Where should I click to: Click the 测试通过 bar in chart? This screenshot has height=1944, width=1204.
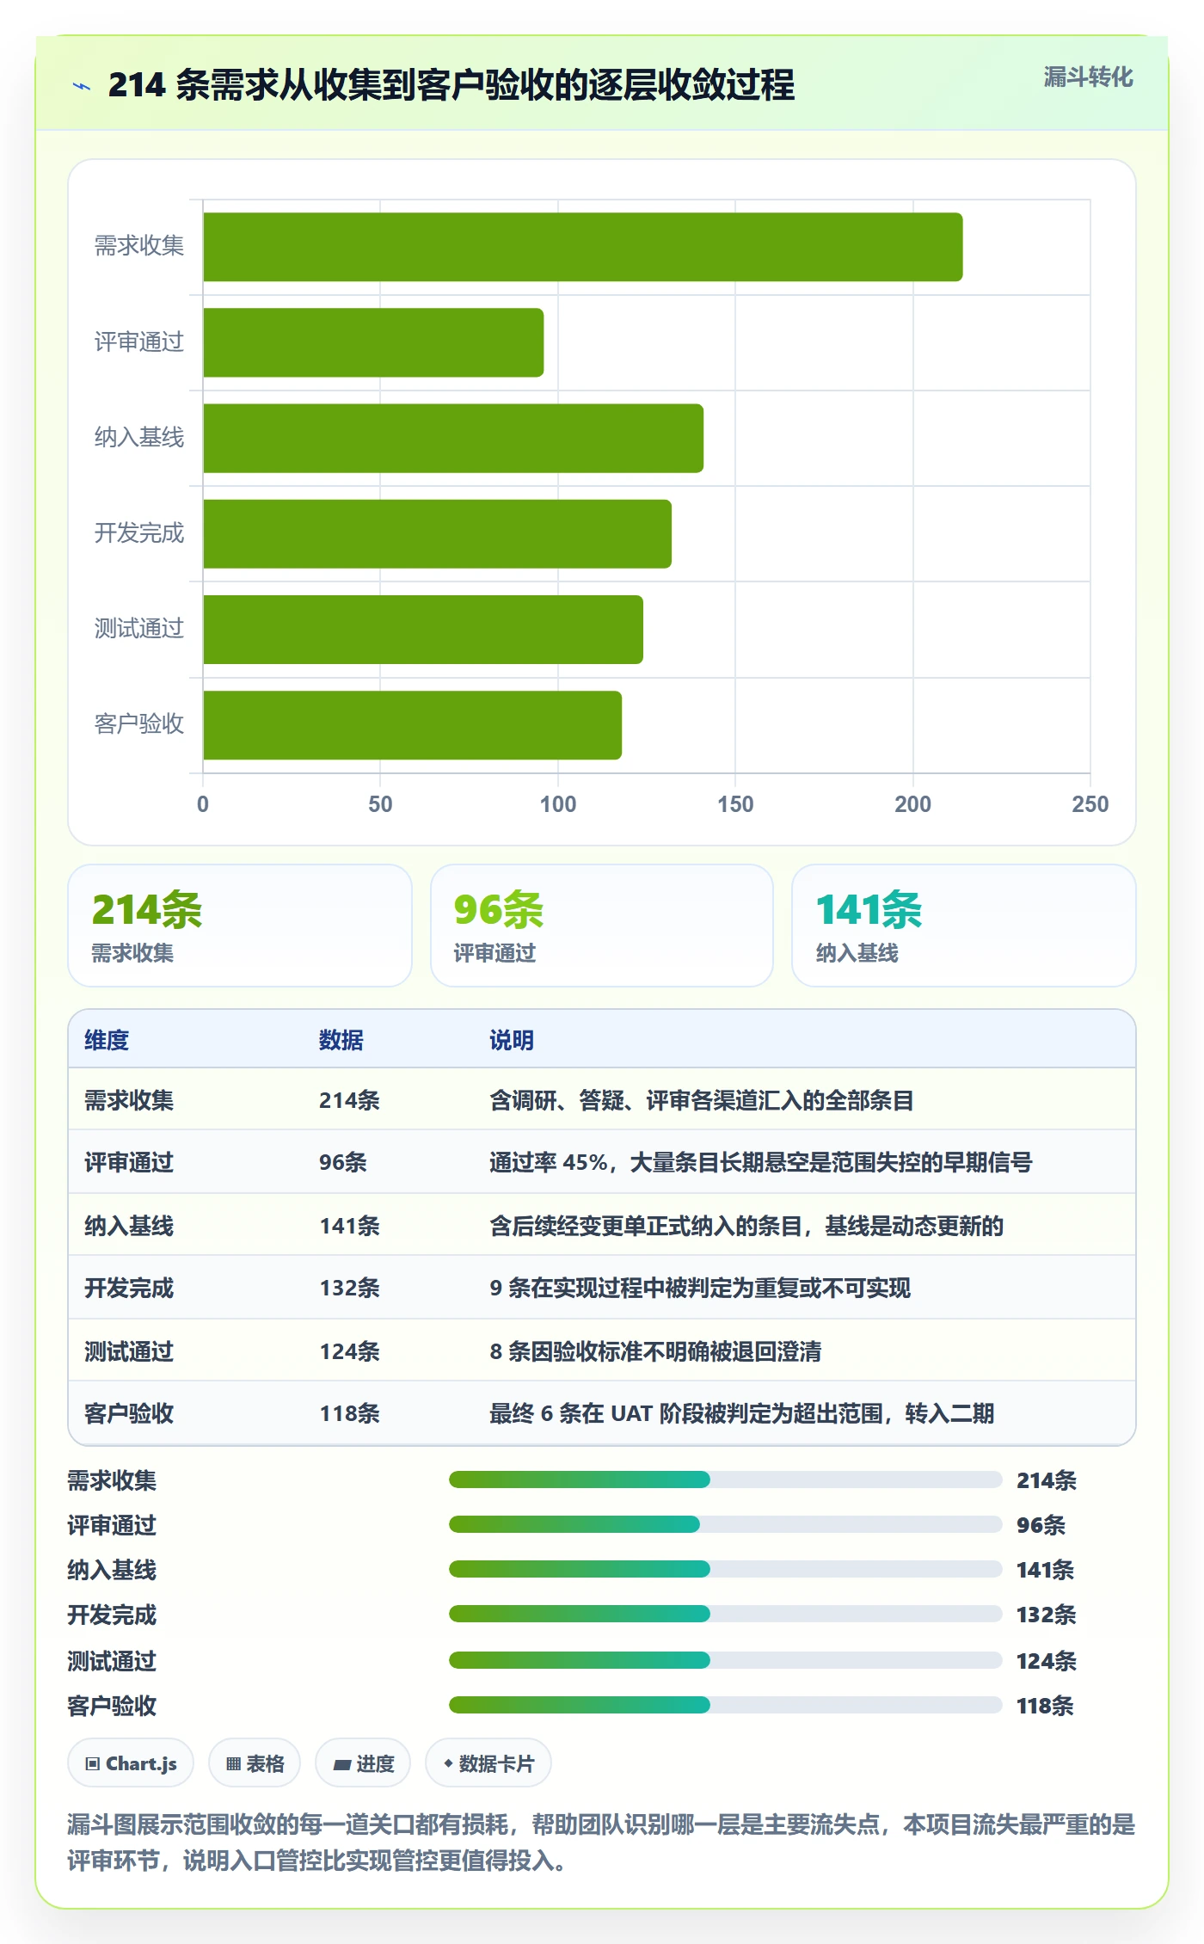coord(423,630)
